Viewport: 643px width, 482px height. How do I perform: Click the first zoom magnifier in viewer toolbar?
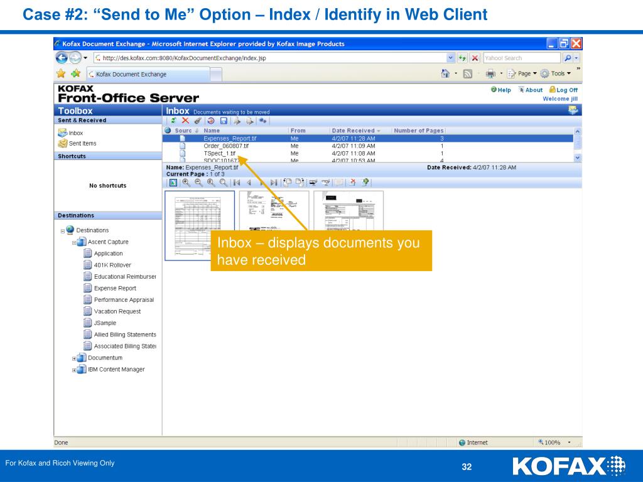coord(186,183)
